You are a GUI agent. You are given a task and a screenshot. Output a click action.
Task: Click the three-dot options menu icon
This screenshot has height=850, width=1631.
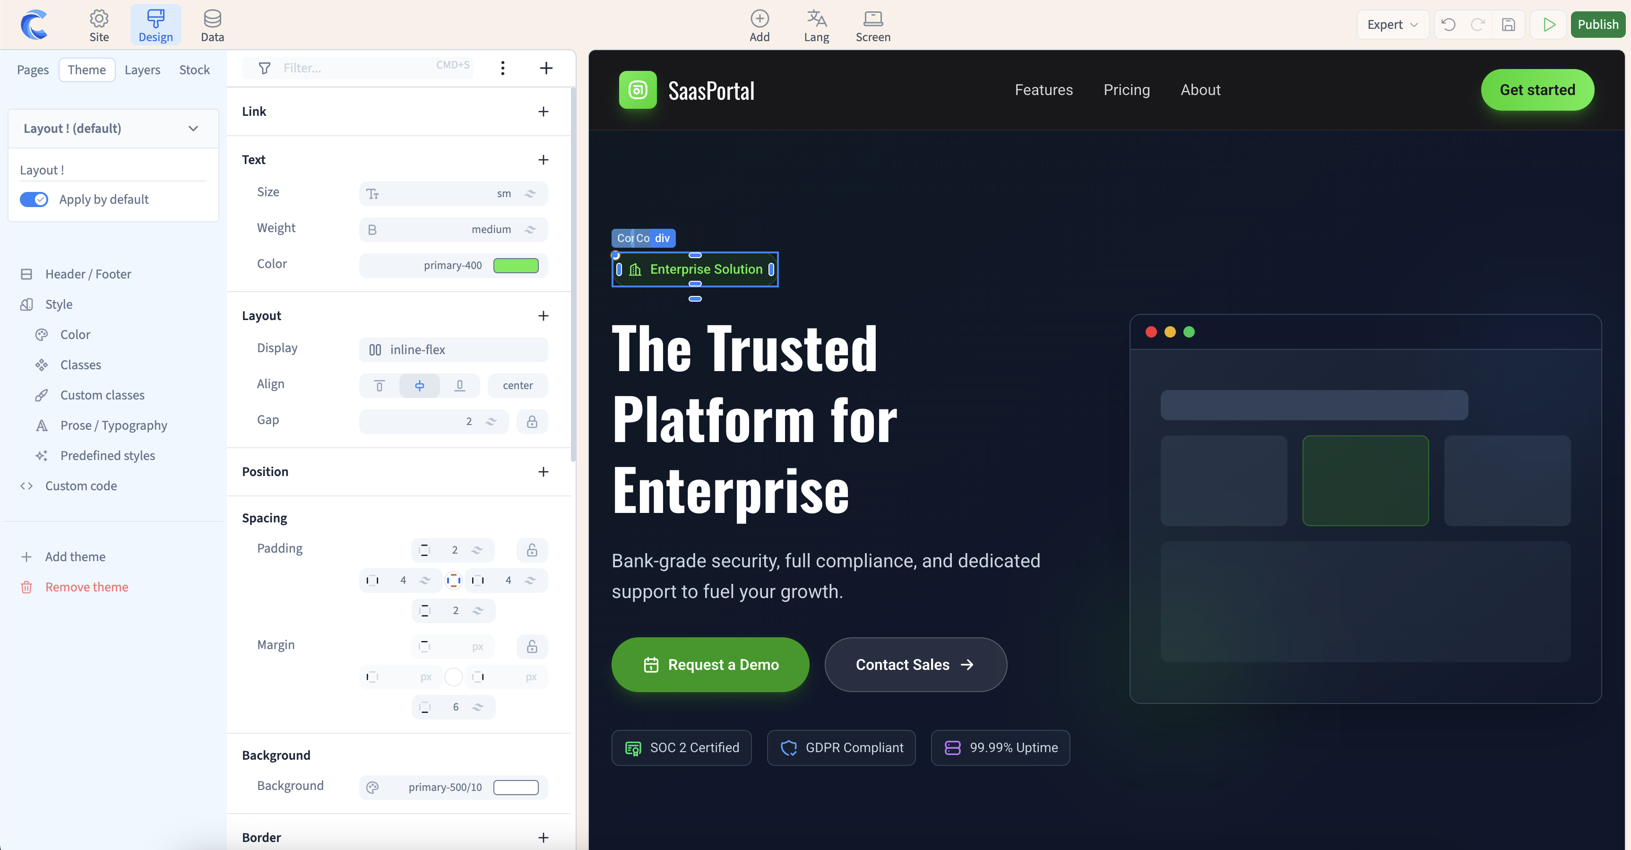[x=503, y=68]
